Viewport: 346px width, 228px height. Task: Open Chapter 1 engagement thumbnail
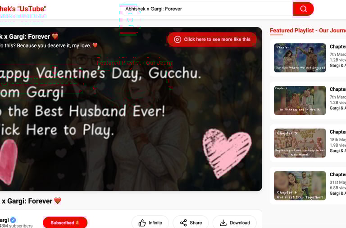(300, 58)
